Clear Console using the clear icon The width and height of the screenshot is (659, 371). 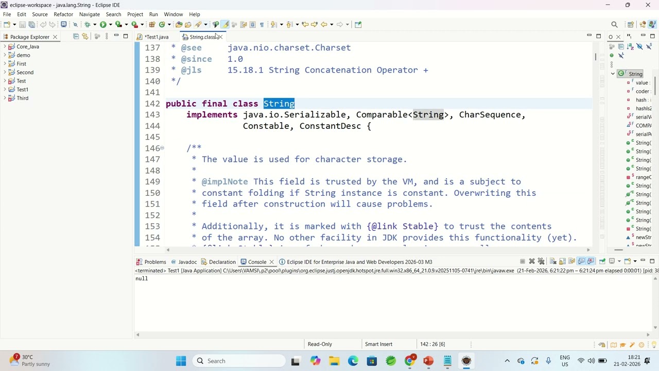click(553, 261)
